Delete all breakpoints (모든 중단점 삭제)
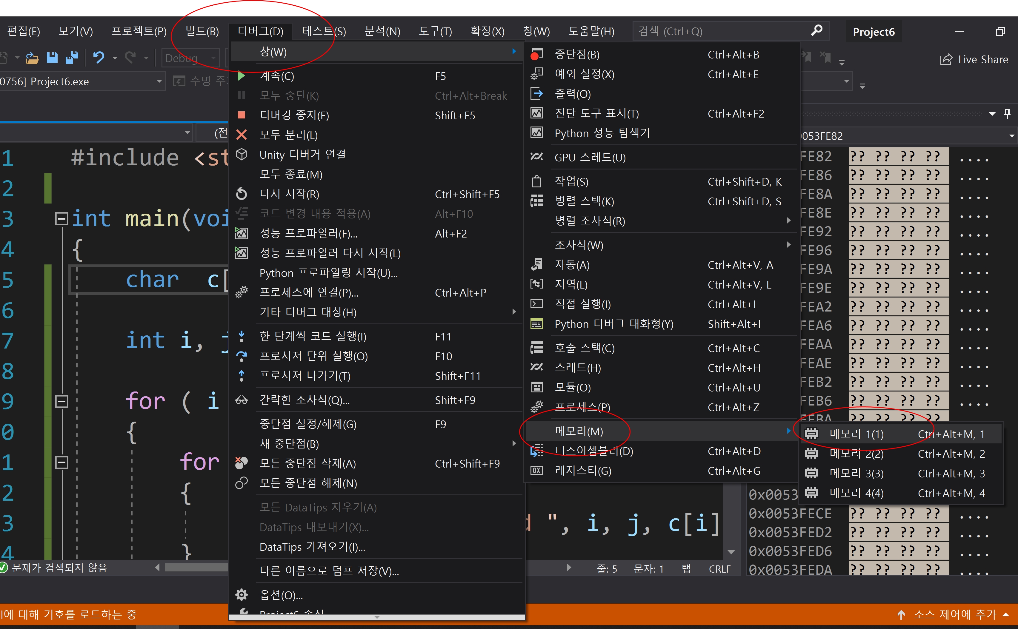Screen dimensions: 1018x629 click(x=377, y=463)
